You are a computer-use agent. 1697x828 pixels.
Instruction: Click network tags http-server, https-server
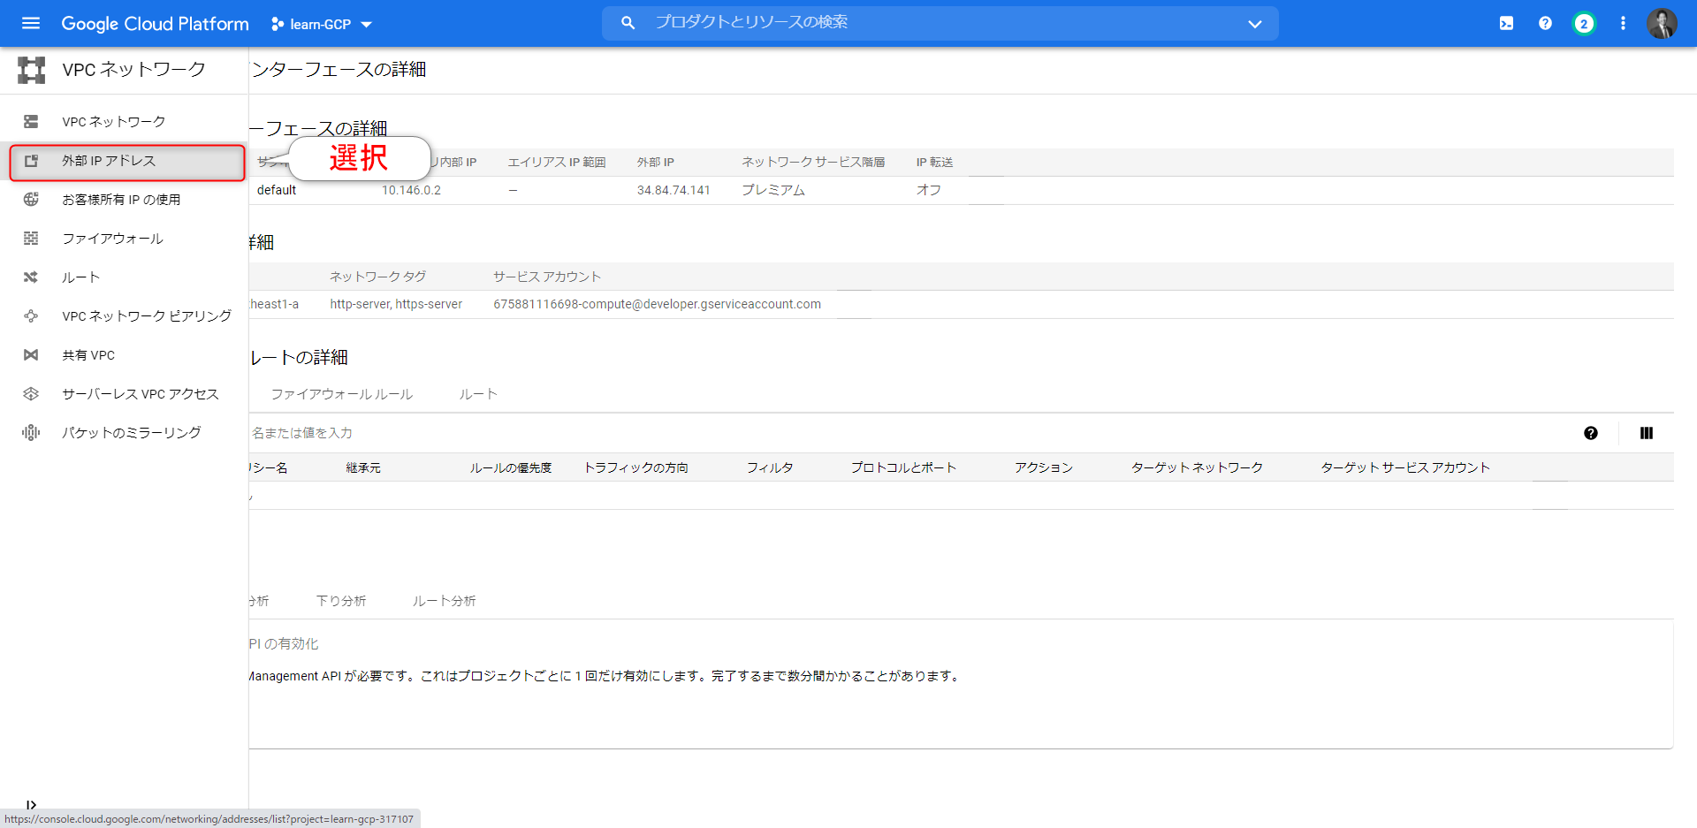[x=396, y=304]
